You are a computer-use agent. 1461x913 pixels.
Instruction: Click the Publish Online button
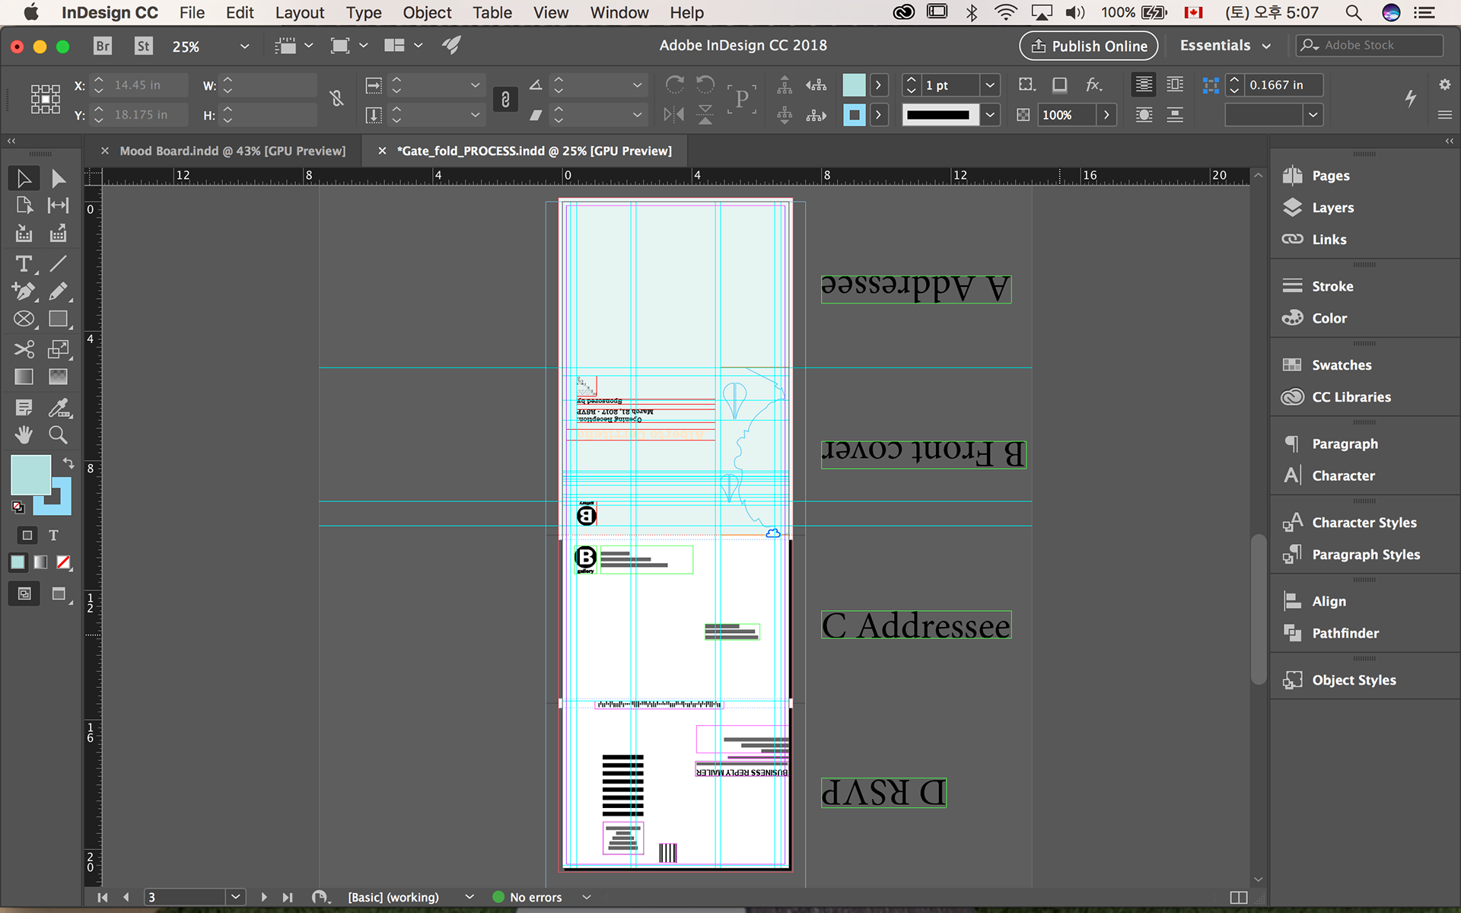1089,46
